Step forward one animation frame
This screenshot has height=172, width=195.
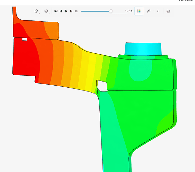[71, 11]
